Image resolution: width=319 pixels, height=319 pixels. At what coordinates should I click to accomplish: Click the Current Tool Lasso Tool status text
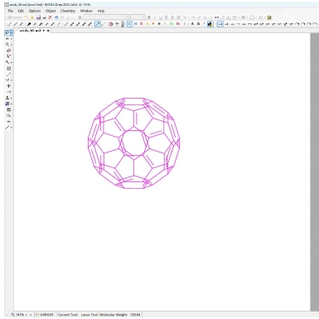click(78, 315)
